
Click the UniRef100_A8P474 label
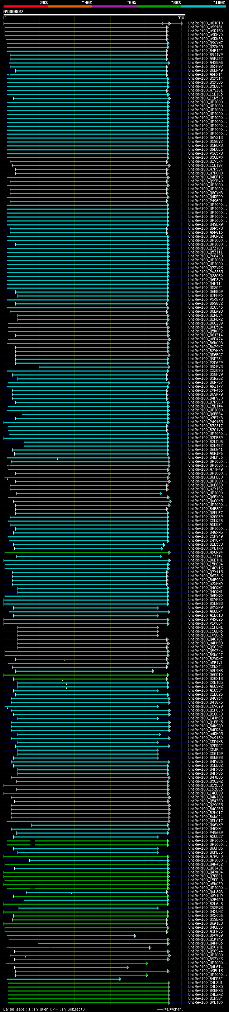205,339
